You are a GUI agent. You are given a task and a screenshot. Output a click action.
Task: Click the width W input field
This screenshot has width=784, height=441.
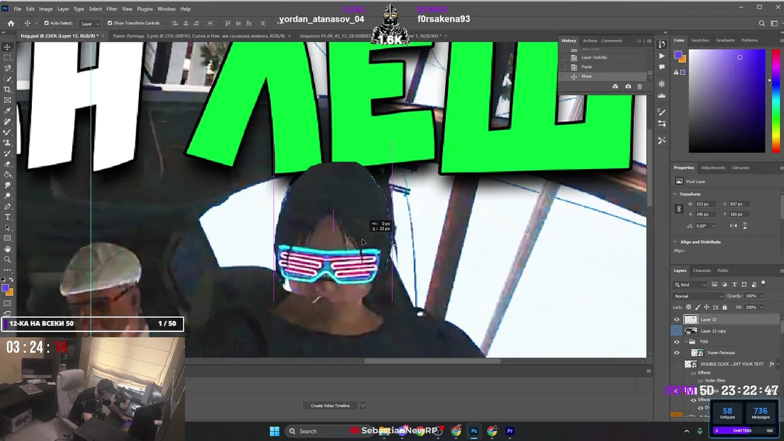[706, 204]
